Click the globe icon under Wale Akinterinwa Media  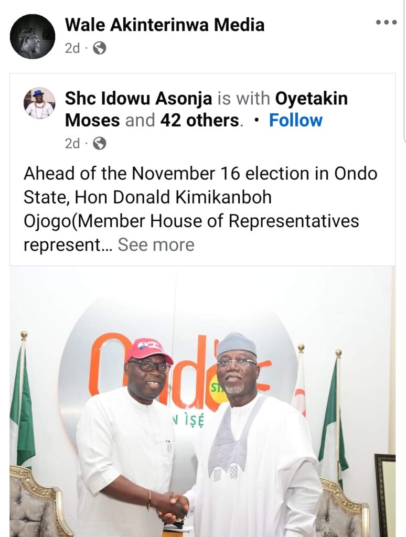click(99, 48)
